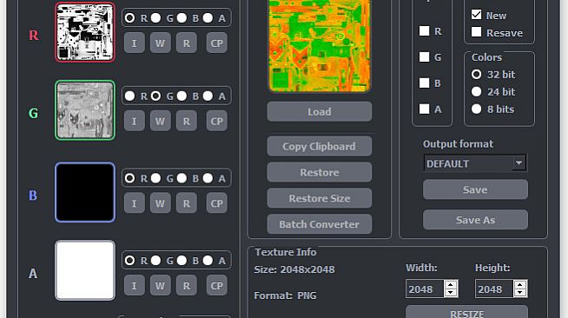
Task: Click the R button in the A channel row
Action: [x=187, y=285]
